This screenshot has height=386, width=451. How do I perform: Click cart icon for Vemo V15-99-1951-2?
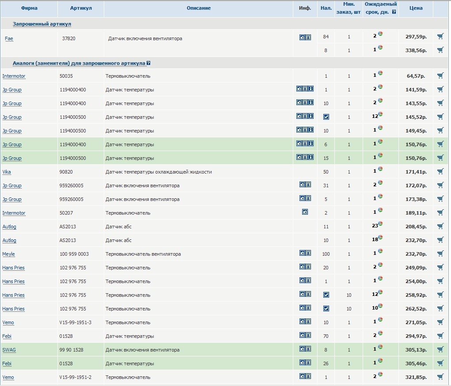coord(440,377)
